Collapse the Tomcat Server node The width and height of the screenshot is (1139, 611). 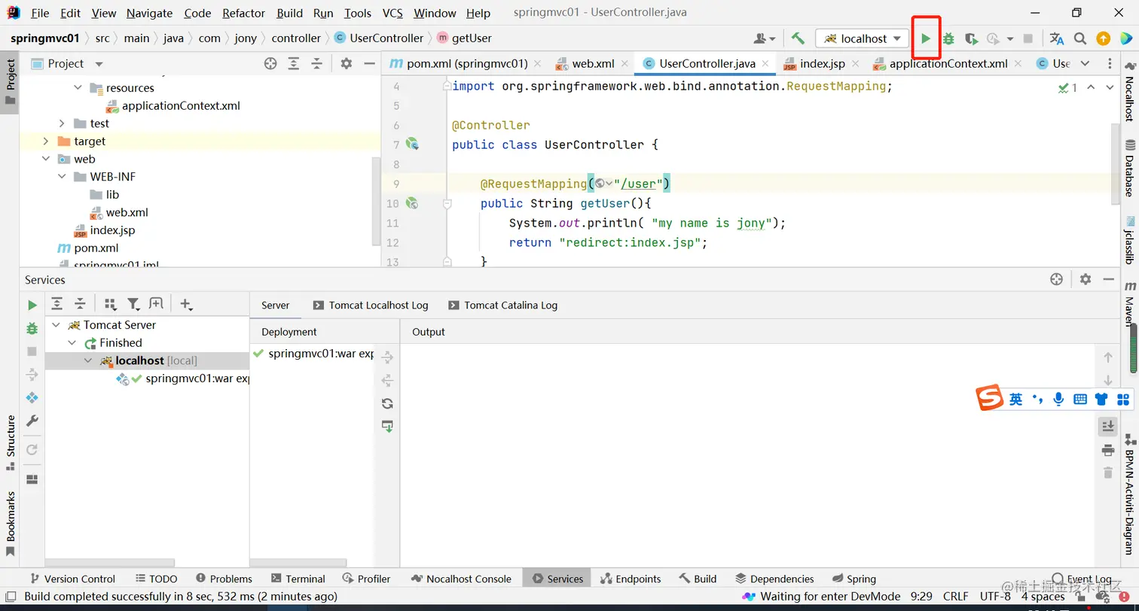56,325
